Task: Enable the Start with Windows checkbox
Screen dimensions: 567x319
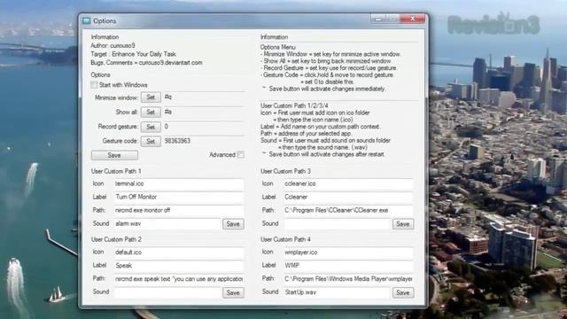Action: point(95,85)
